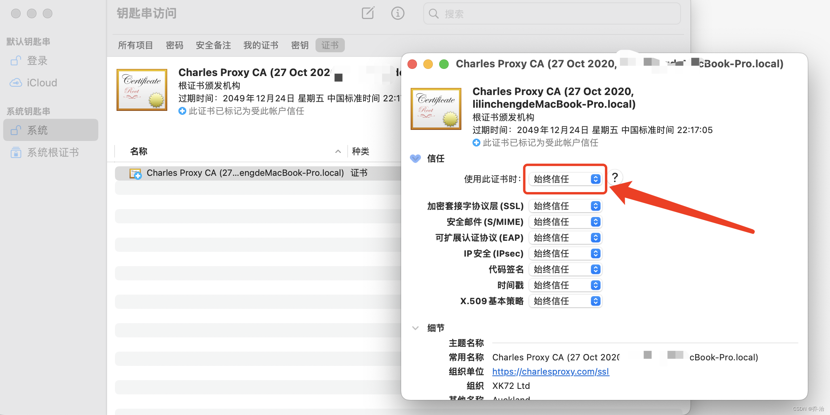Image resolution: width=830 pixels, height=415 pixels.
Task: Click the 常用名称 Charles Proxy CA value
Action: coord(625,357)
